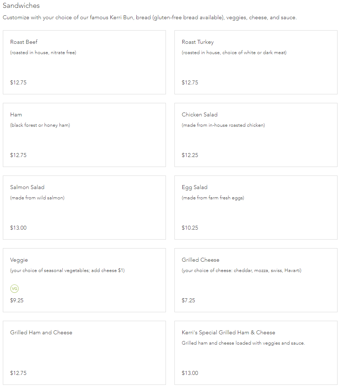Select the Roast Beef sandwich card
The height and width of the screenshot is (387, 340).
pyautogui.click(x=84, y=62)
